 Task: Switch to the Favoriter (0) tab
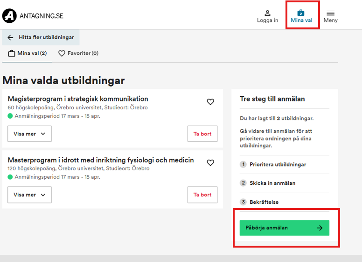tap(78, 54)
